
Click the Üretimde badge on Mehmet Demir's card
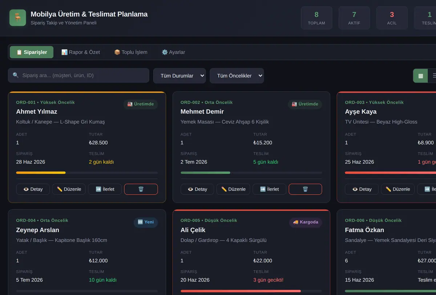(x=305, y=104)
